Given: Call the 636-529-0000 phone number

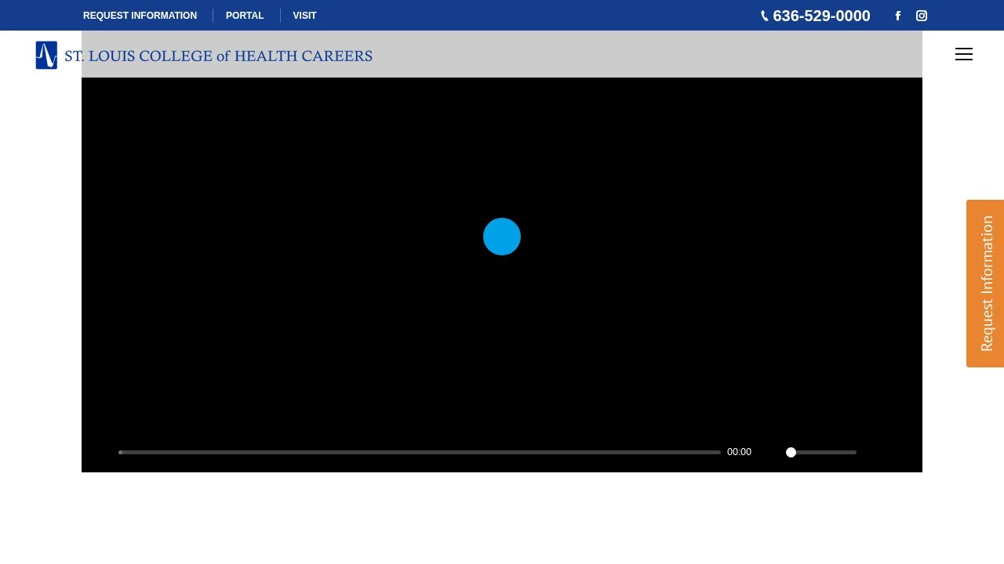Looking at the screenshot, I should (816, 16).
